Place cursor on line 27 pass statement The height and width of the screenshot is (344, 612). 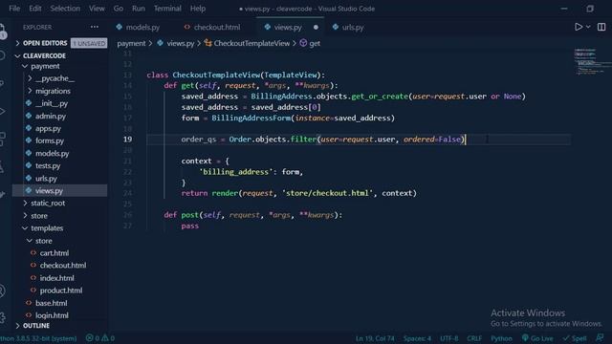(189, 226)
